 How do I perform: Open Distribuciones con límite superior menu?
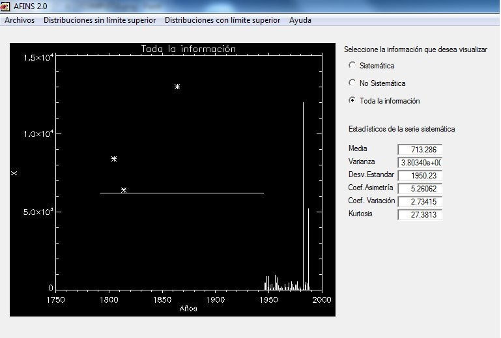[x=222, y=20]
